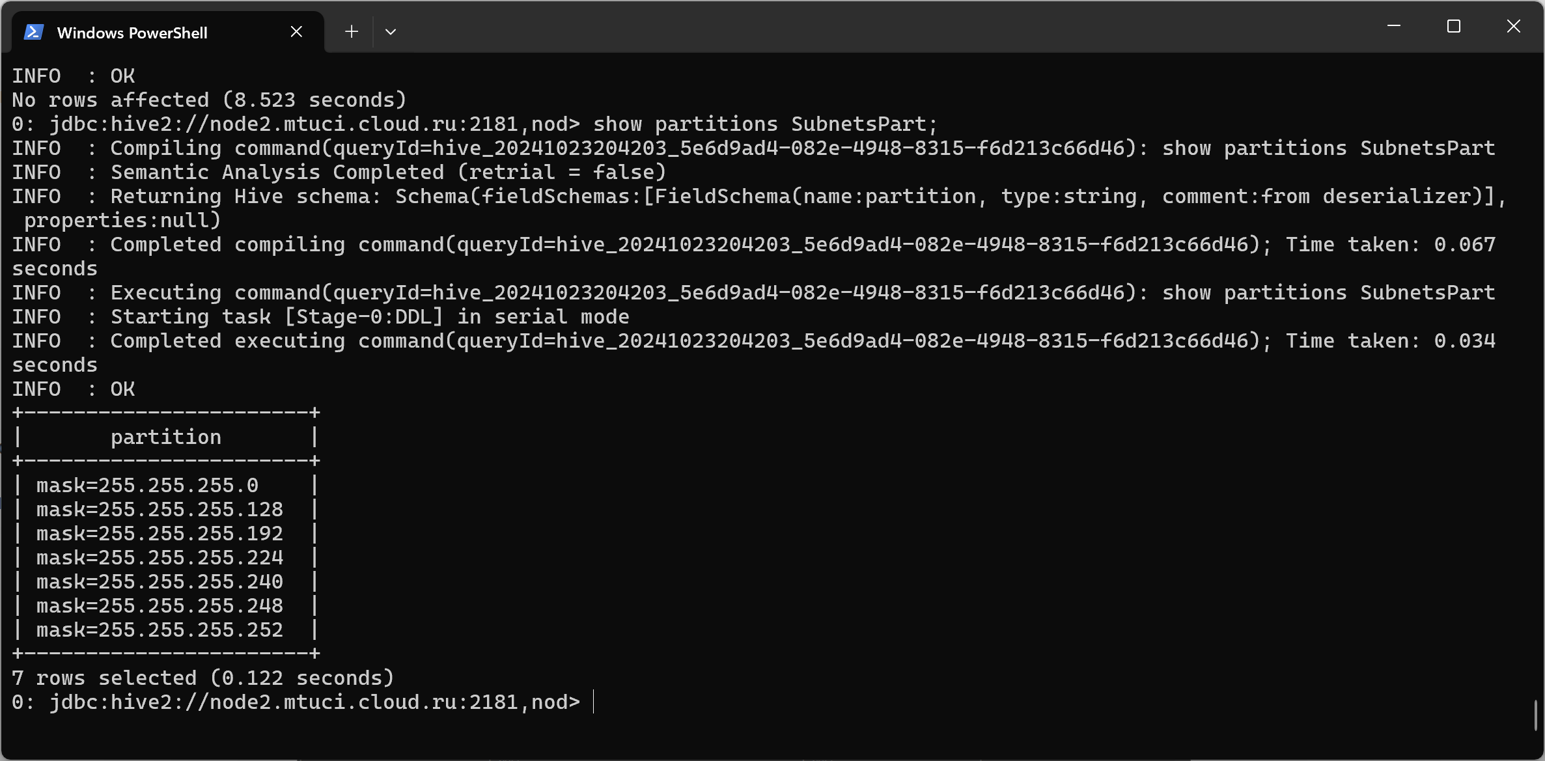Click the 'No rows affected' output line
Image resolution: width=1545 pixels, height=761 pixels.
209,100
